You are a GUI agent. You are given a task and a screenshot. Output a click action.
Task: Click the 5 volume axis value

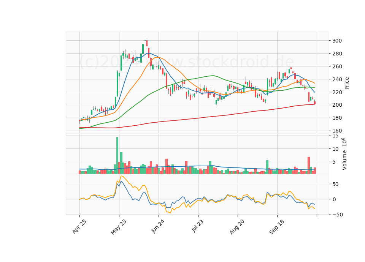[x=334, y=162]
